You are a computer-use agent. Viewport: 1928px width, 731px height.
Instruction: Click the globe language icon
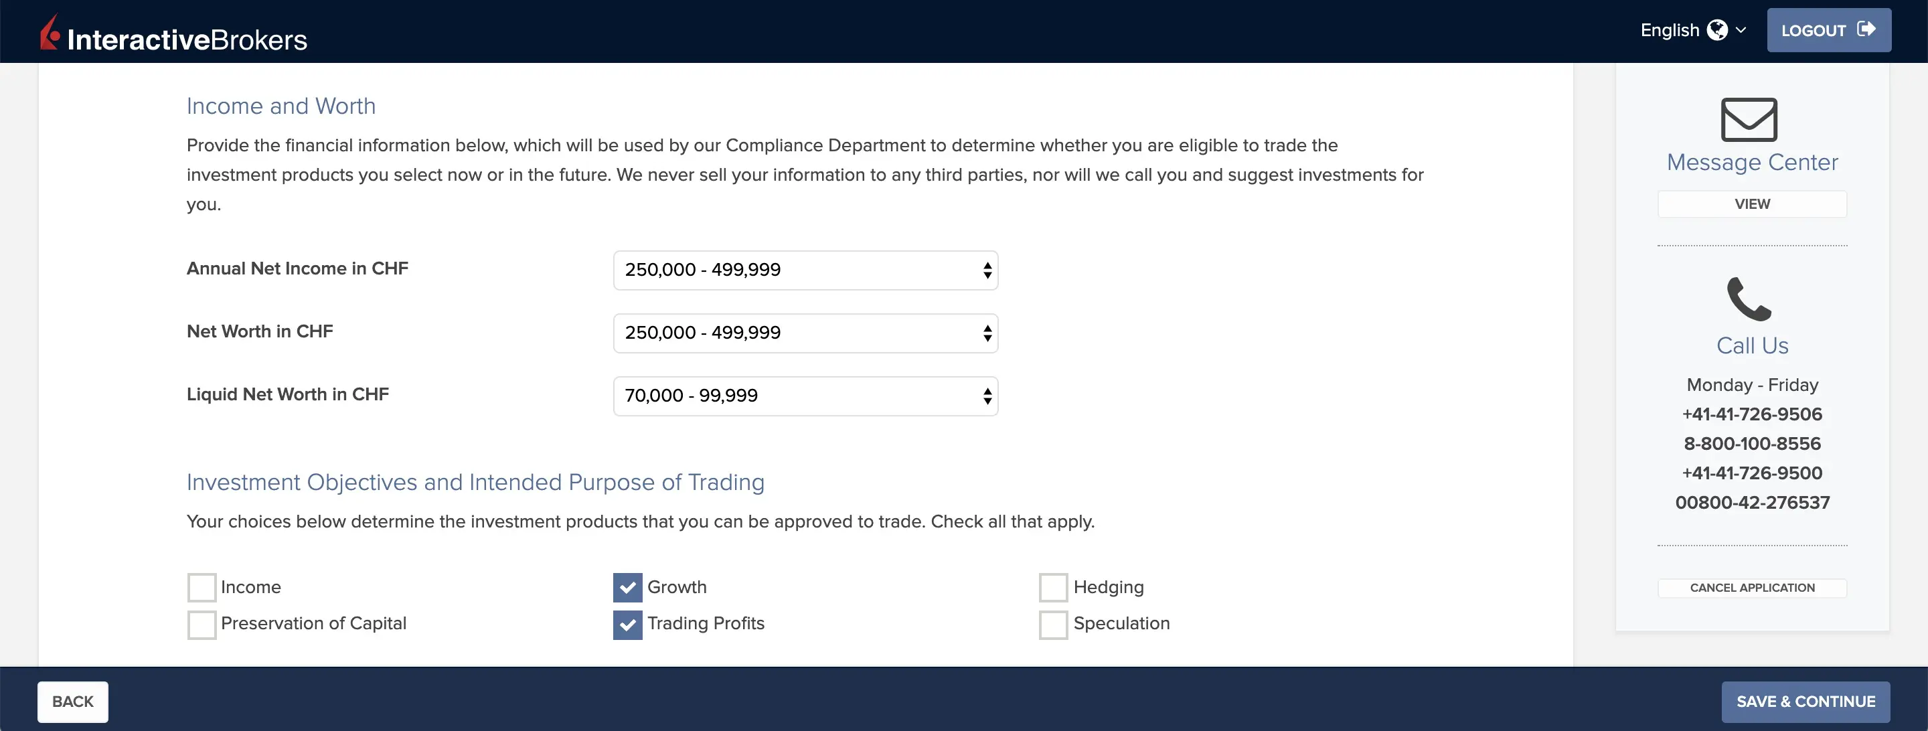point(1717,30)
